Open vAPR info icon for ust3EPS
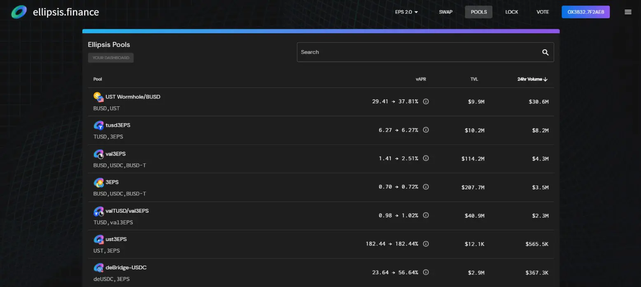 tap(426, 244)
